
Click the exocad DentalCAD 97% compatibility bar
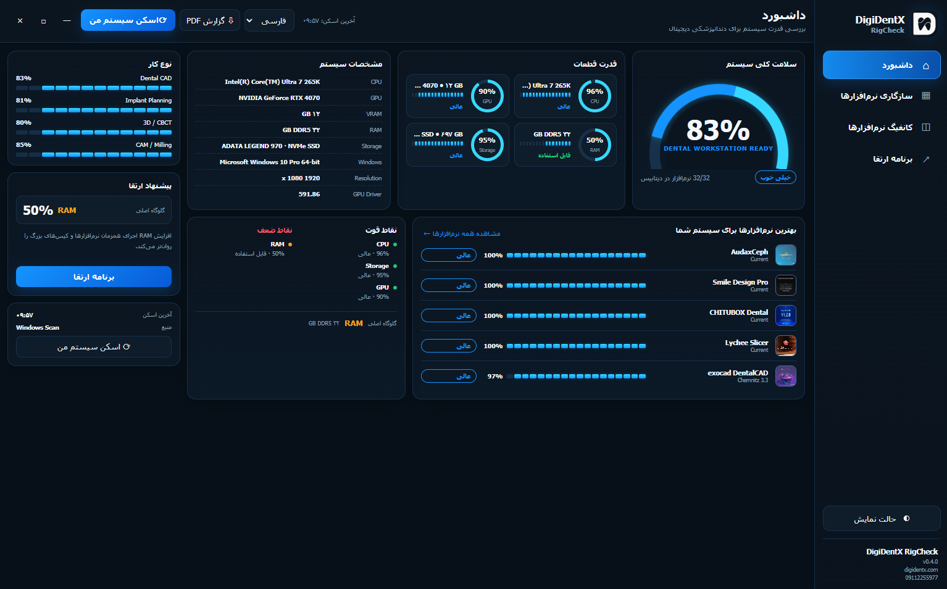576,376
